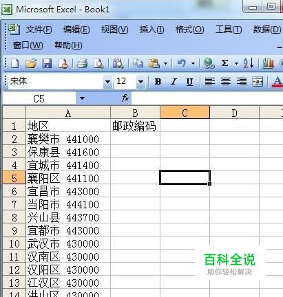Screen dimensions: 283x297
Task: Open the 视图(V) menu
Action: click(x=114, y=30)
